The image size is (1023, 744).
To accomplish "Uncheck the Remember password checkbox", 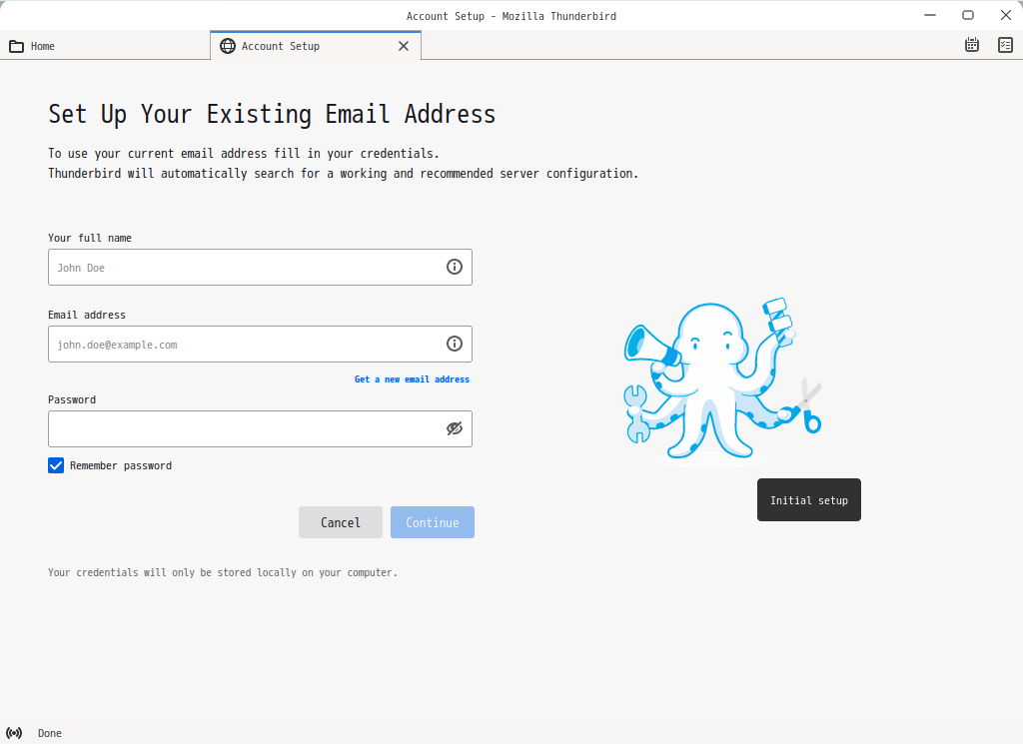I will coord(56,465).
